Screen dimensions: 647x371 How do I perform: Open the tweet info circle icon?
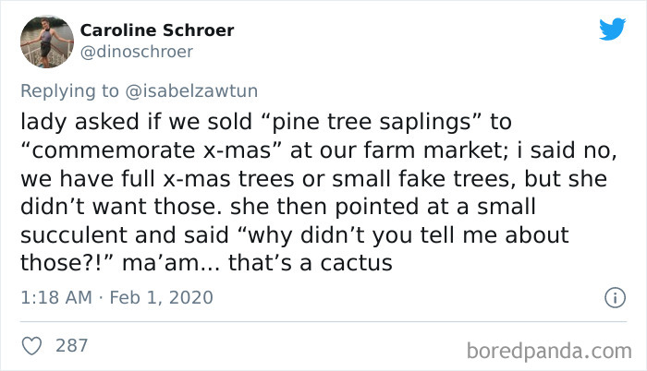point(611,297)
